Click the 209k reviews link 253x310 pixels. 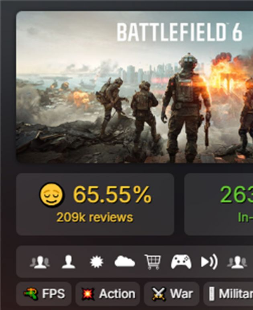(95, 217)
